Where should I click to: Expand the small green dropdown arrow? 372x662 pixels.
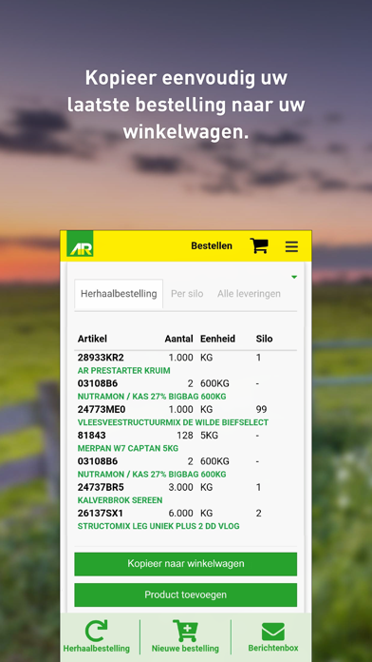coord(294,277)
